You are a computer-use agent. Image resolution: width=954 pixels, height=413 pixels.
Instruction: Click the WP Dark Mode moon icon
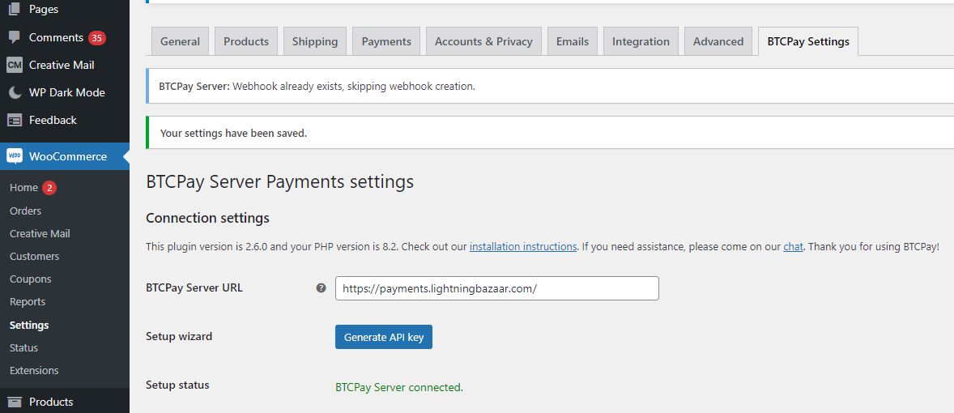click(15, 92)
